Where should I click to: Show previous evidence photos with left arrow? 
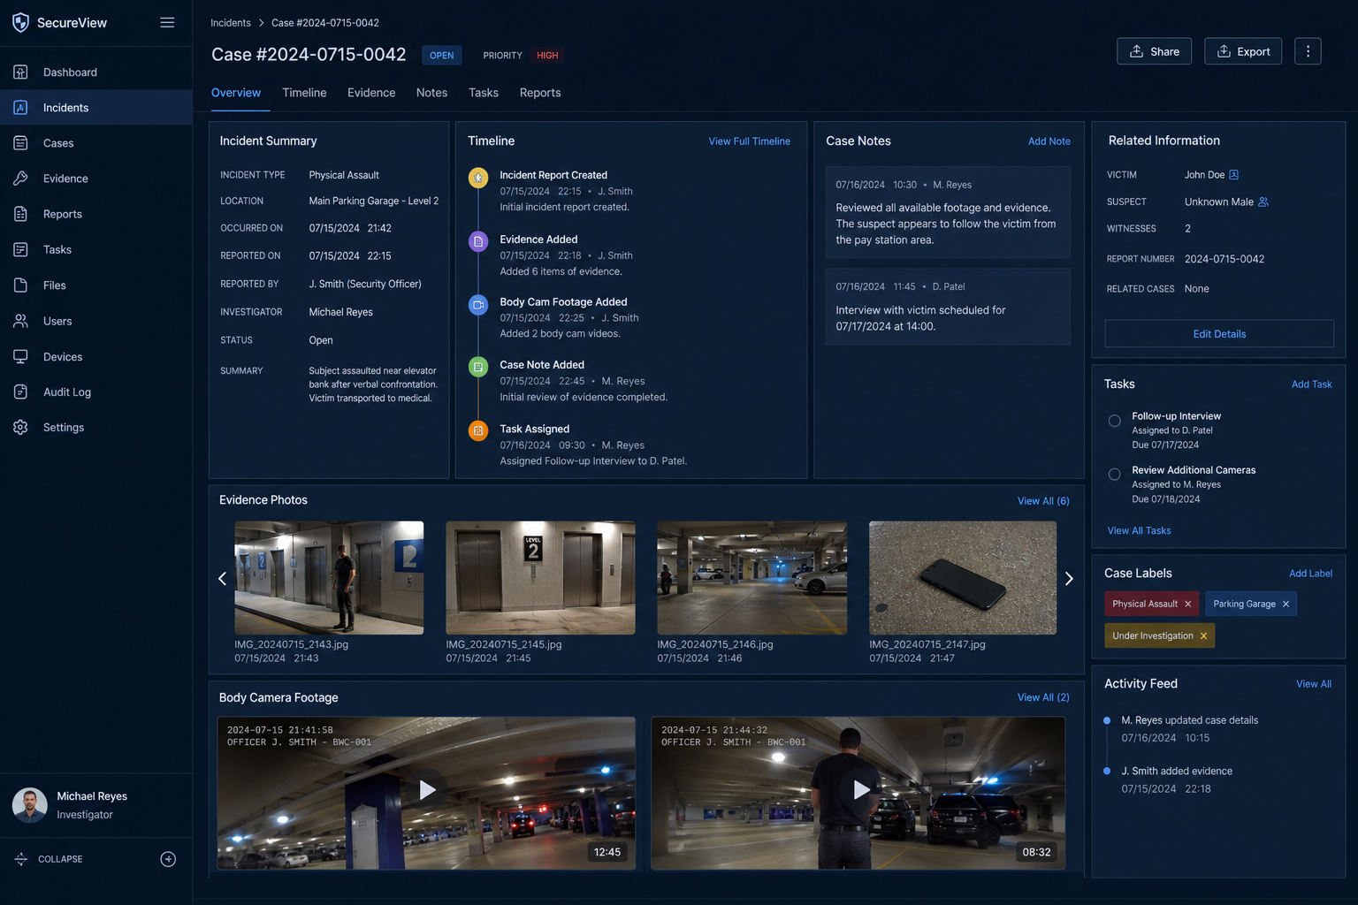222,579
